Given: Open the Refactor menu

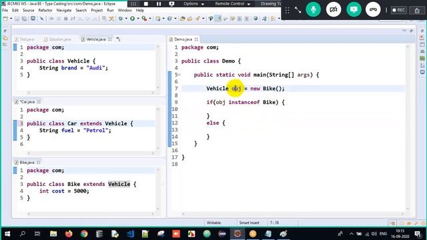Looking at the screenshot, I should (x=45, y=11).
